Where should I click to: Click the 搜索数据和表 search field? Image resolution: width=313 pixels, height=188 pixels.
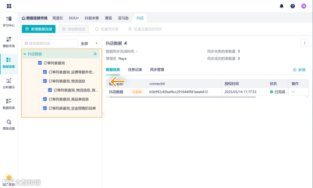coord(50,43)
